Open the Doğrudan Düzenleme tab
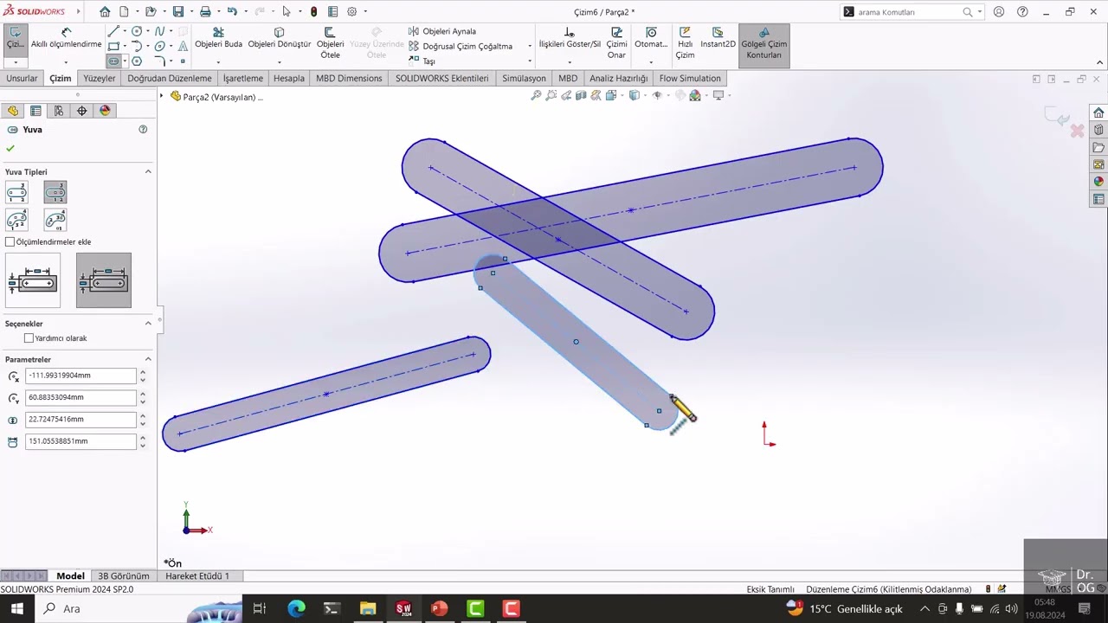Viewport: 1108px width, 623px height. click(x=170, y=78)
